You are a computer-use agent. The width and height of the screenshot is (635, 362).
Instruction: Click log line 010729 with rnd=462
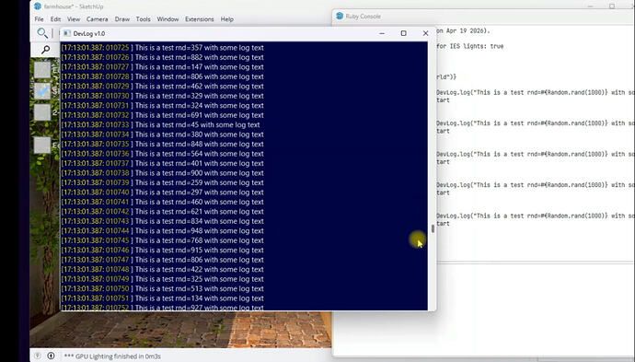tap(162, 87)
